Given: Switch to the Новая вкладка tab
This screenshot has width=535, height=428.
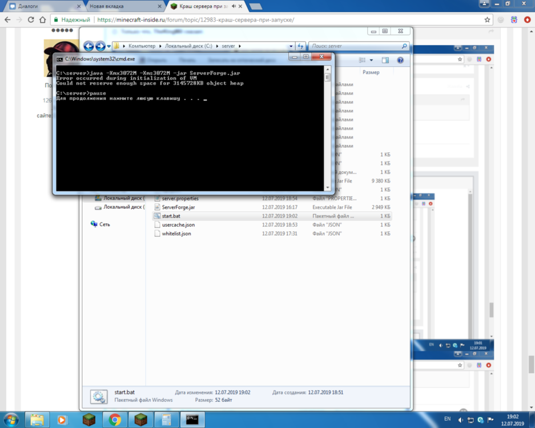Looking at the screenshot, I should 124,6.
